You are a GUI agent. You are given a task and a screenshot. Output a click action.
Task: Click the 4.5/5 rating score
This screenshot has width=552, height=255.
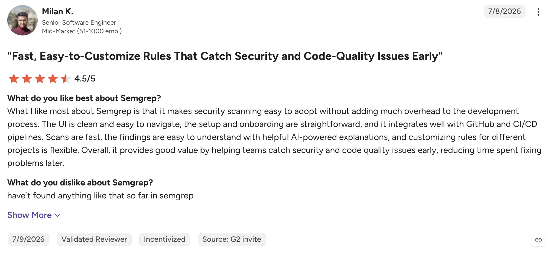[x=85, y=79]
